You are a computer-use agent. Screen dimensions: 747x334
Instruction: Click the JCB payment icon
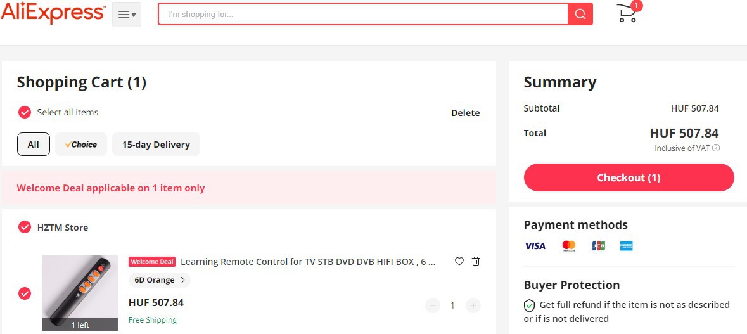[x=598, y=246]
